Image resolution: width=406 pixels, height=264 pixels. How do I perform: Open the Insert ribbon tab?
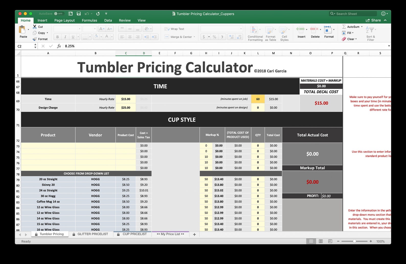point(42,20)
